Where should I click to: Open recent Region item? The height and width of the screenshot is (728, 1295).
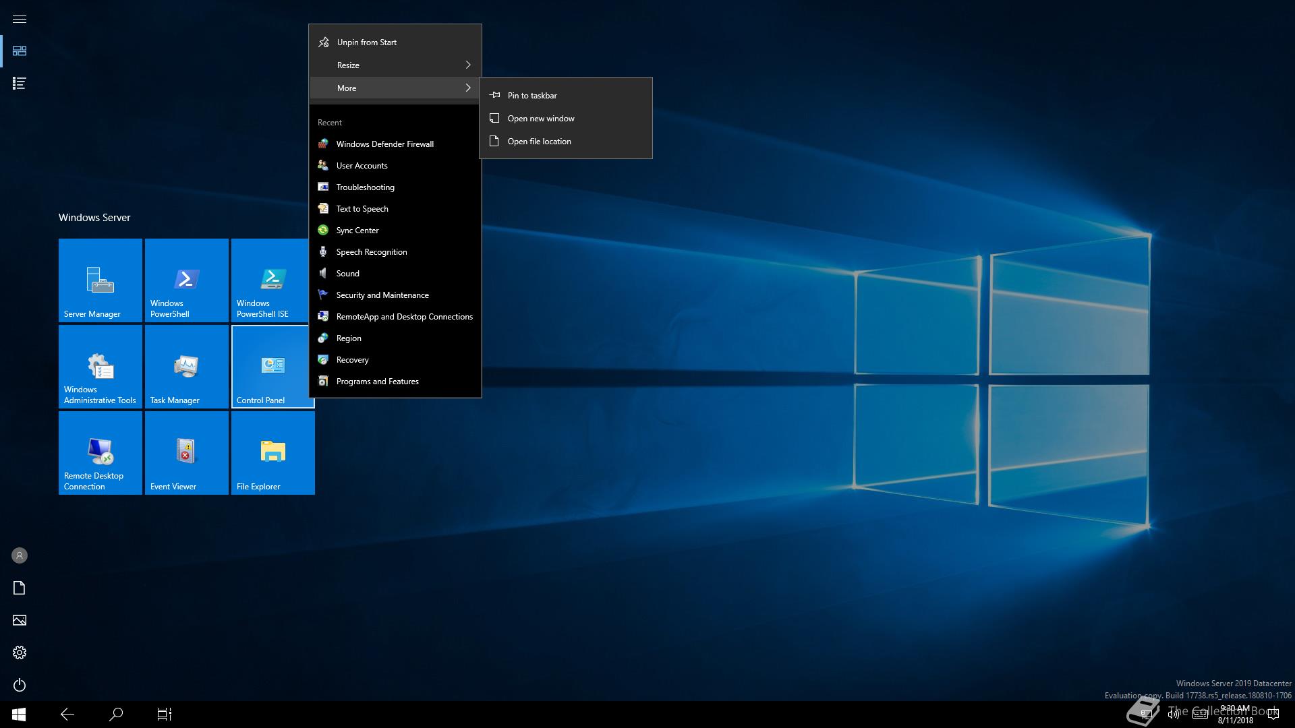point(395,338)
